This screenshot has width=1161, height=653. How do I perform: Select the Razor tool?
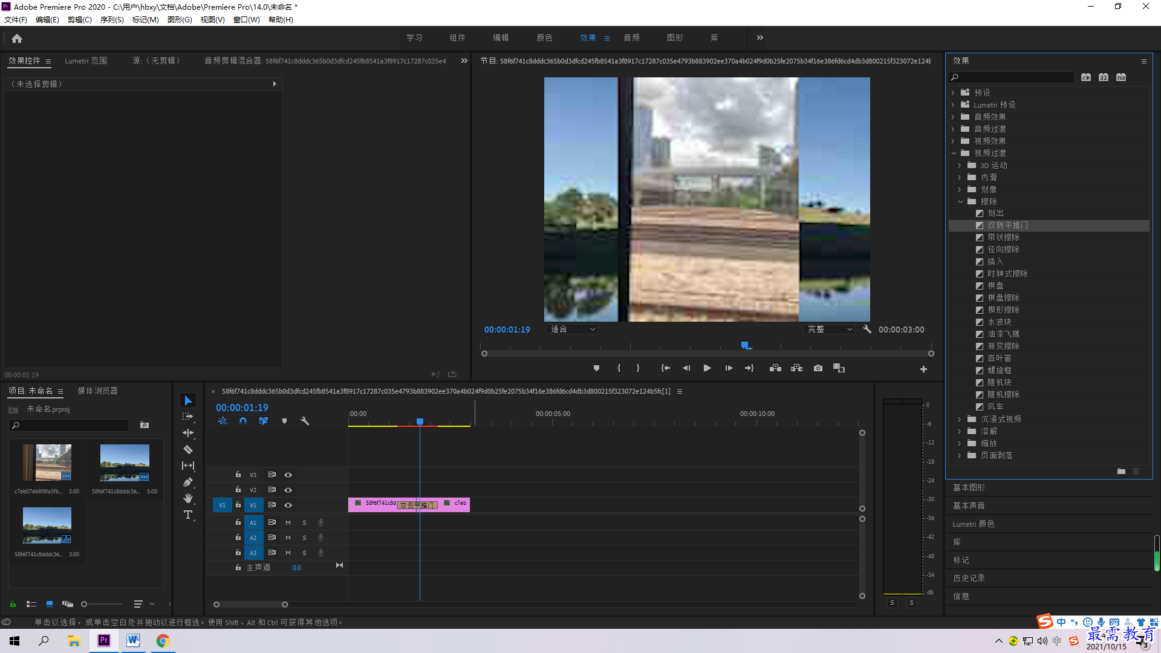[x=188, y=449]
